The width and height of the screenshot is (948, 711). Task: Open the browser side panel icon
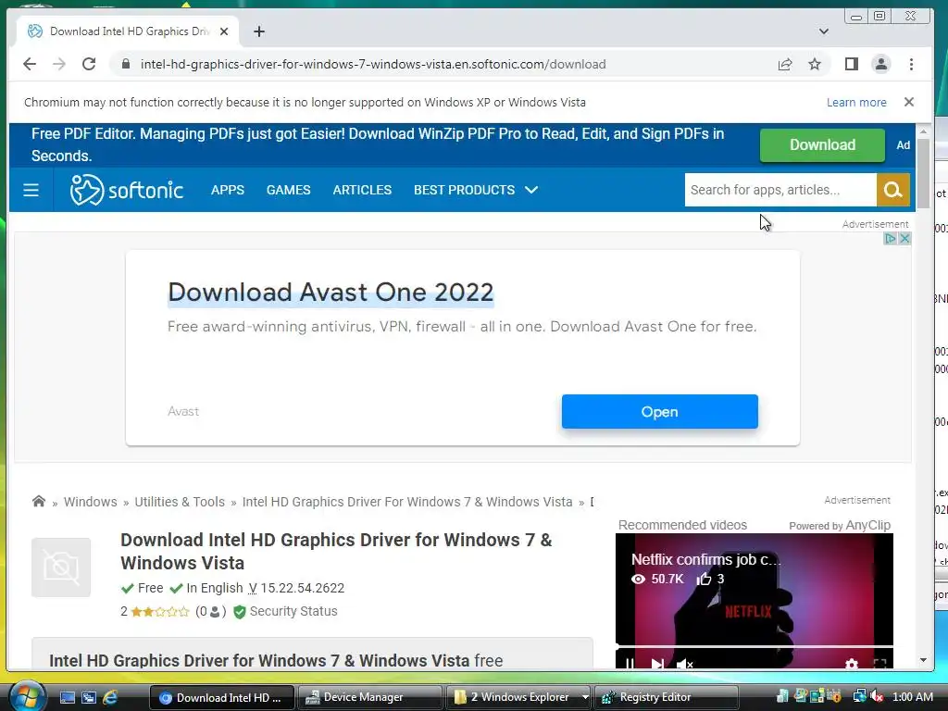tap(852, 64)
